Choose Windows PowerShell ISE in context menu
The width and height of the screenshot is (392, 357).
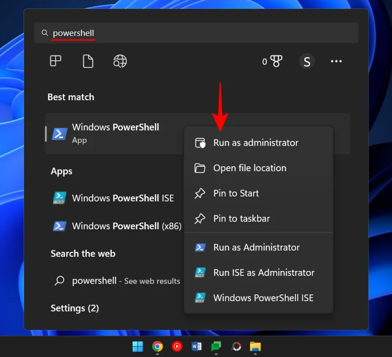259,298
